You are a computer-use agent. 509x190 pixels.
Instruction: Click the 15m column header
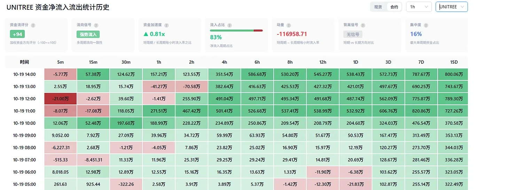click(x=93, y=62)
